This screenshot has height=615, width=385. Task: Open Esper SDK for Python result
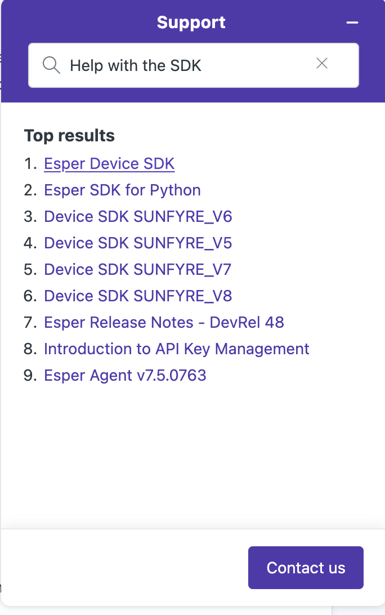122,190
